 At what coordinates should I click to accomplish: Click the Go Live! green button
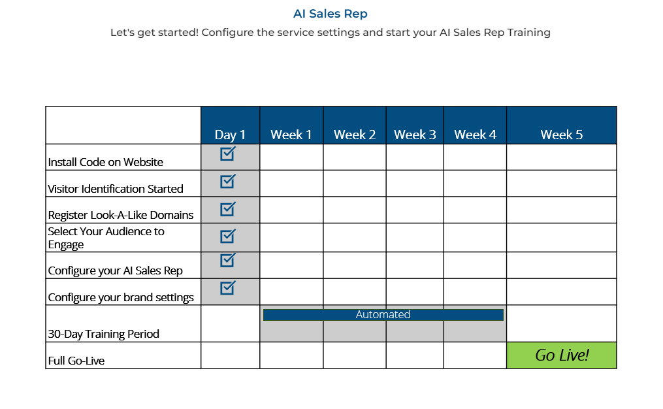(562, 355)
